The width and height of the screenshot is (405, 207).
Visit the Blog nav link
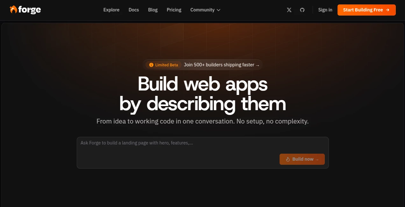[x=153, y=10]
